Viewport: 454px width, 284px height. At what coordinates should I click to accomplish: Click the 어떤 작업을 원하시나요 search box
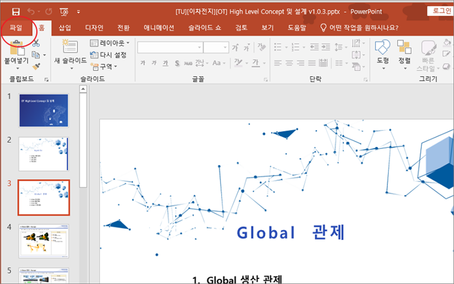tap(359, 28)
